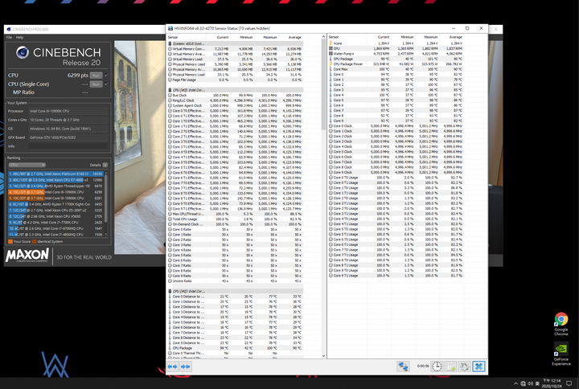The width and height of the screenshot is (579, 389).
Task: Click the Cinebench logo sphere icon
Action: (23, 52)
